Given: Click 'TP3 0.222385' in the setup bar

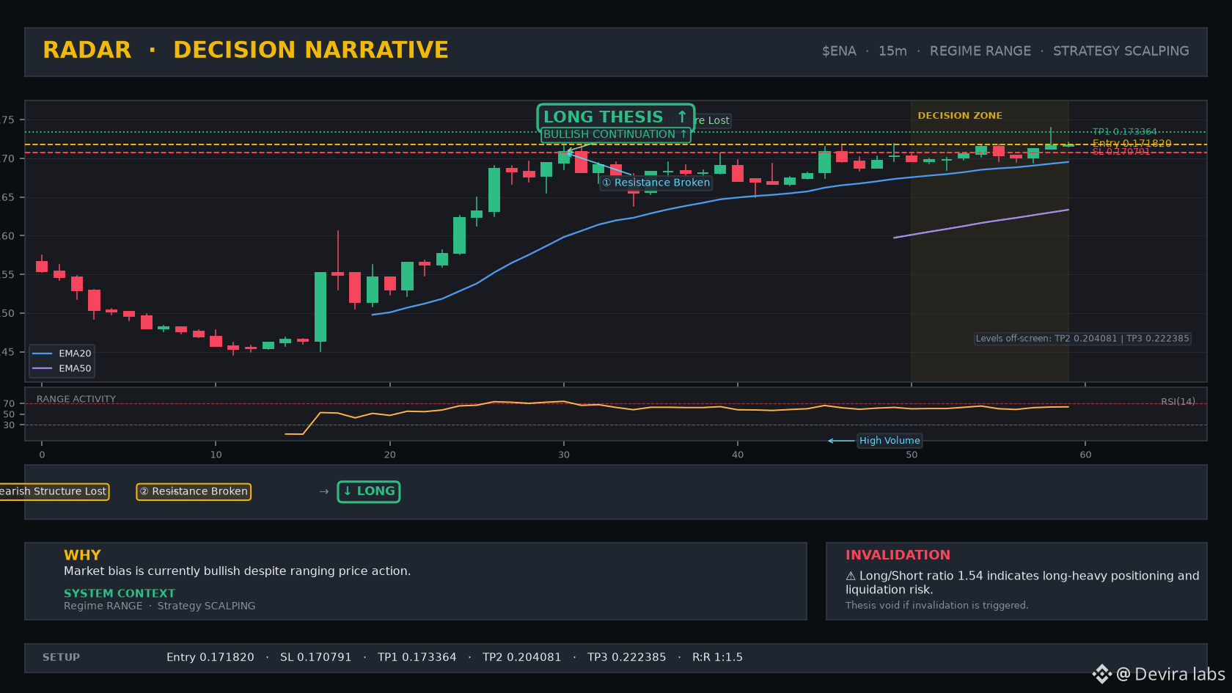Looking at the screenshot, I should coord(627,658).
